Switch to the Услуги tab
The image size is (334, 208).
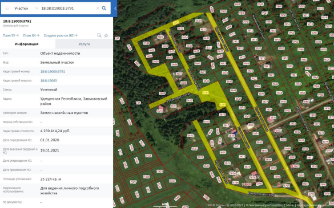pyautogui.click(x=84, y=44)
